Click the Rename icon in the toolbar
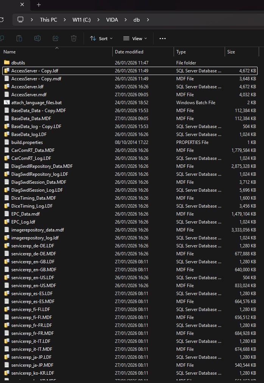 (37, 38)
